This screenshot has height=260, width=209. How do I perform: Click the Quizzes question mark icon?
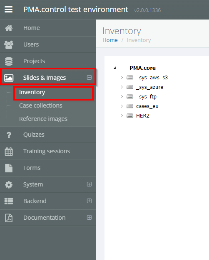[9, 135]
